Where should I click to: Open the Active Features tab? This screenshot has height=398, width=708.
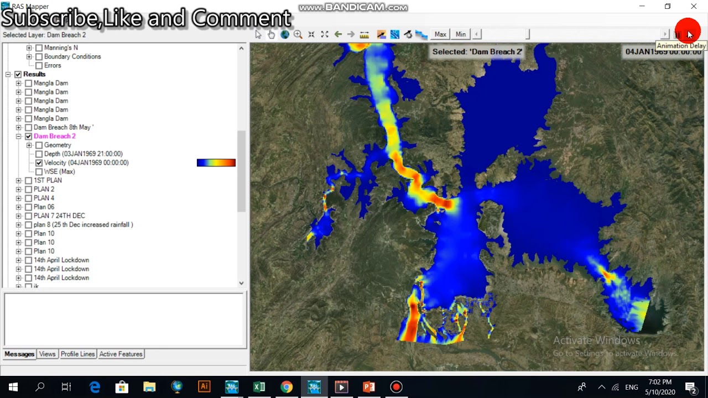[x=121, y=354]
